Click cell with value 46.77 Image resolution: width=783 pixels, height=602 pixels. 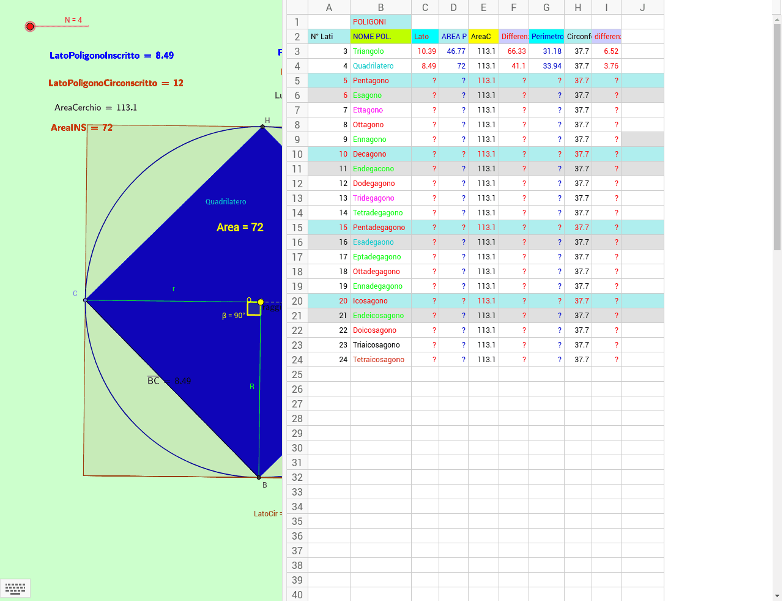point(454,51)
